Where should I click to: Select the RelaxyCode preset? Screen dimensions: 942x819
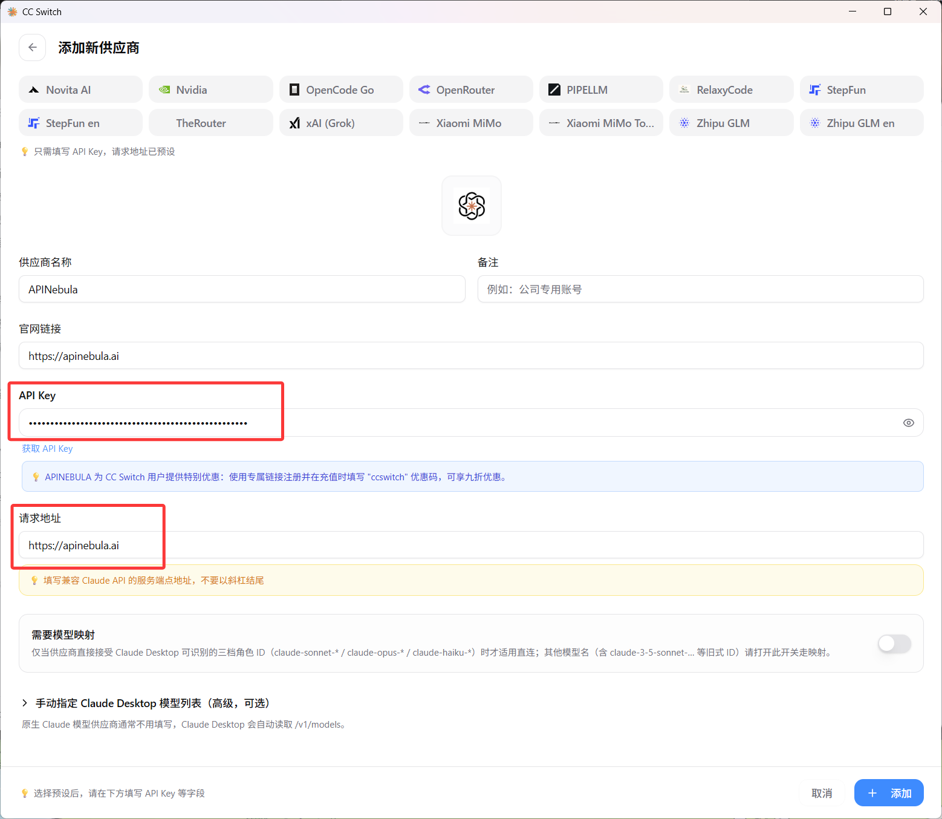732,90
